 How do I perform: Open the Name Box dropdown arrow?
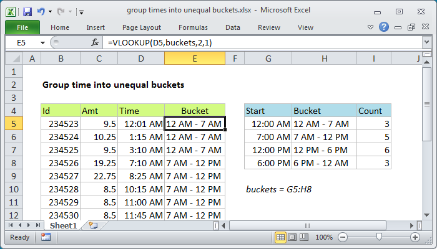pyautogui.click(x=42, y=43)
